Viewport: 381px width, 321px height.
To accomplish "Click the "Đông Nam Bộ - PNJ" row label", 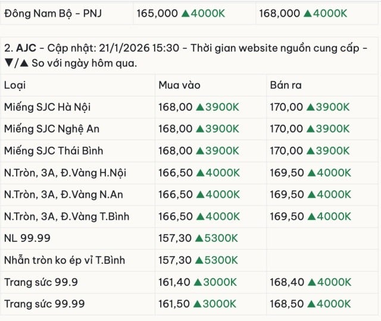I will click(x=52, y=13).
